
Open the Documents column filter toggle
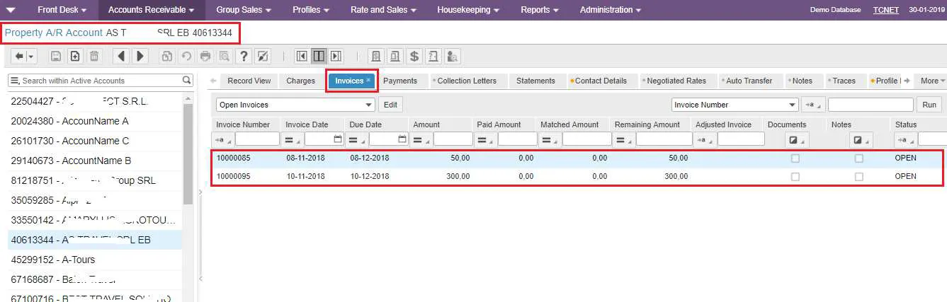click(798, 139)
